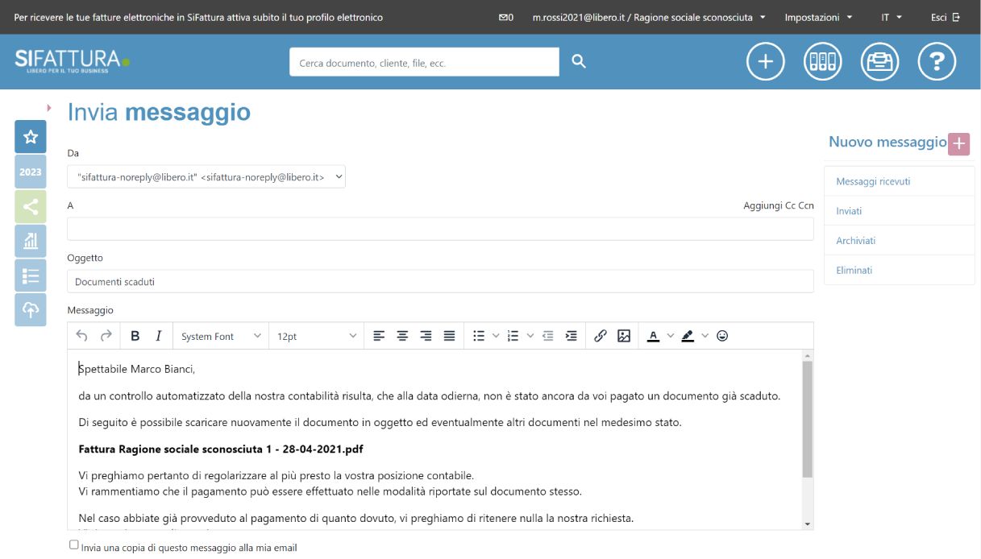Open the emoji picker
This screenshot has height=559, width=981.
[x=722, y=336]
